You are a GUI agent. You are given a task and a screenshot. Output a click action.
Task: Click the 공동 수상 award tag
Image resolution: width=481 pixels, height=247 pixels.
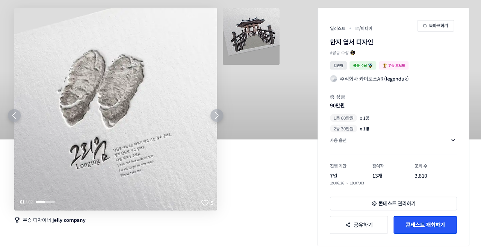[363, 65]
